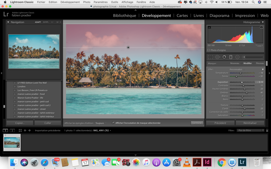
Task: Open the Paramètres menu
Action: [x=100, y=2]
